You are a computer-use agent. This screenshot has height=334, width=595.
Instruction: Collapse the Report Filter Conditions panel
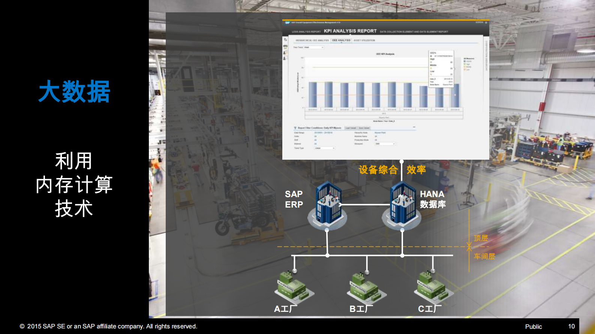pos(414,128)
